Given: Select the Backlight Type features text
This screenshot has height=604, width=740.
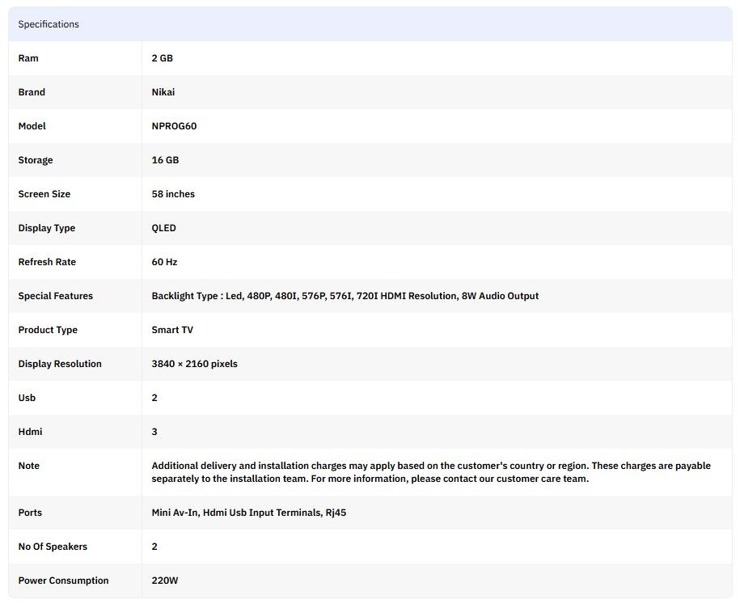Looking at the screenshot, I should (345, 296).
